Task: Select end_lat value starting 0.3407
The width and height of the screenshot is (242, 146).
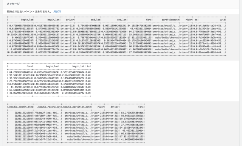Action: tap(89, 28)
